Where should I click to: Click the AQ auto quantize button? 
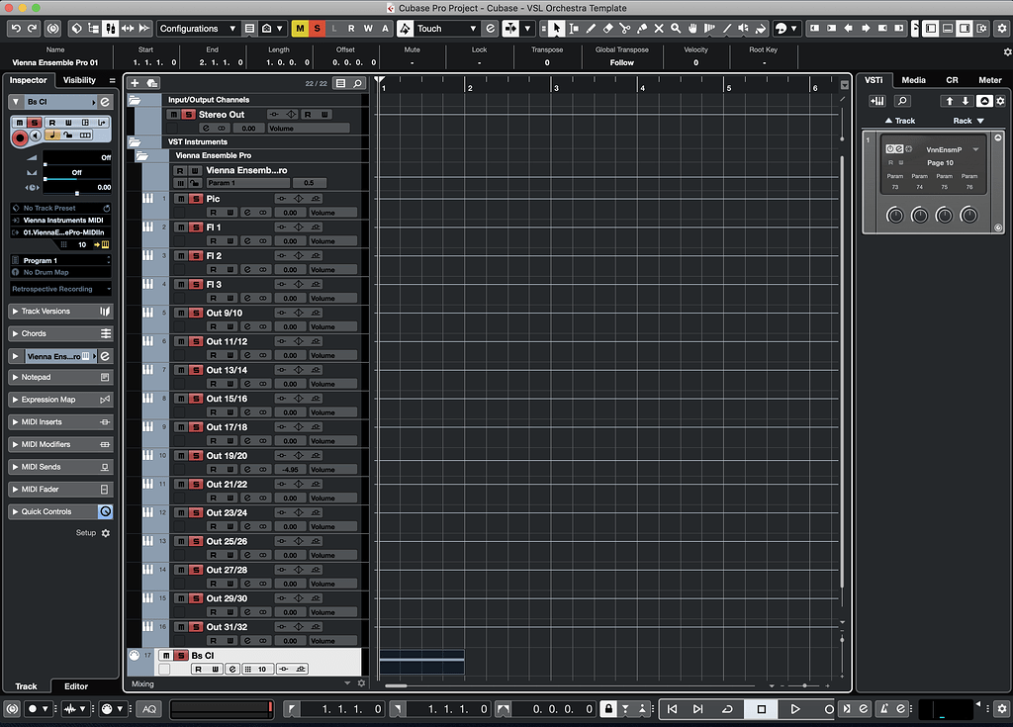149,709
